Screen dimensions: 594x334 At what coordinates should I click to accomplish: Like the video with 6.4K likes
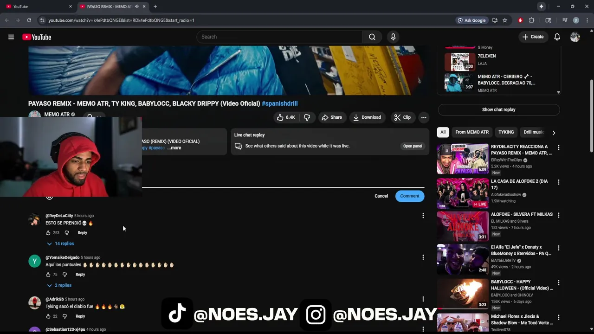point(285,117)
